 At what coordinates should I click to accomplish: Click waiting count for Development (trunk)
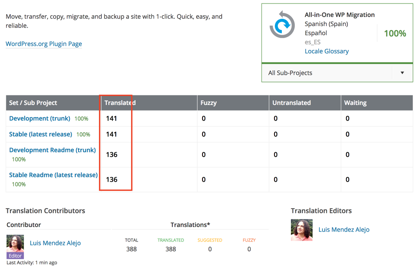(x=348, y=118)
